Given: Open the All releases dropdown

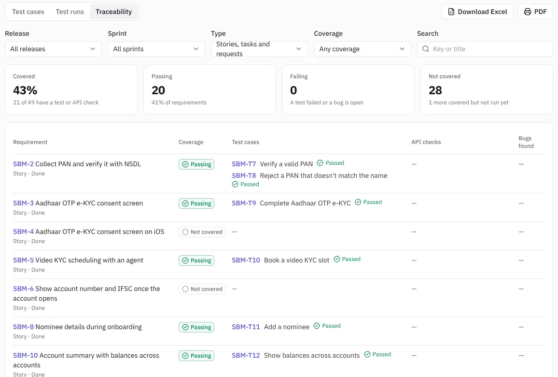Looking at the screenshot, I should pyautogui.click(x=53, y=49).
